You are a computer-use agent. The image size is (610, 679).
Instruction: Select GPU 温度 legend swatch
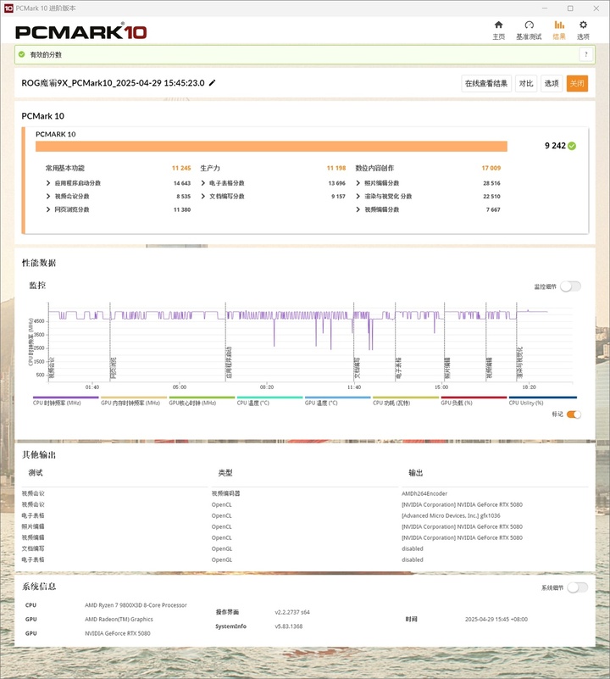[x=338, y=397]
